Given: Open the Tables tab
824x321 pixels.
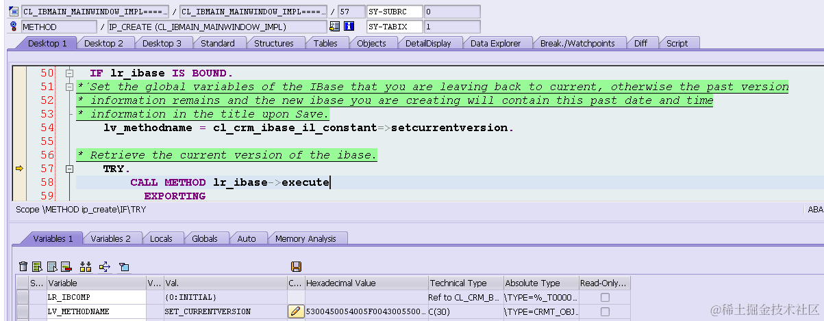Looking at the screenshot, I should [325, 43].
